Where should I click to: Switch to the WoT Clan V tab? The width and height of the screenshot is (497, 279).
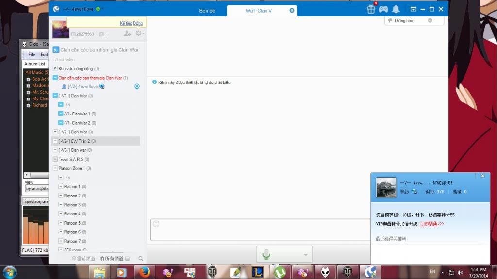(x=258, y=11)
